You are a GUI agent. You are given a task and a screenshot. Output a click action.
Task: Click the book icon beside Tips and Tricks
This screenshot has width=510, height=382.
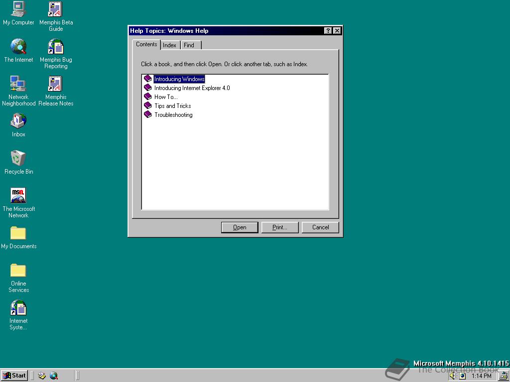pyautogui.click(x=148, y=105)
